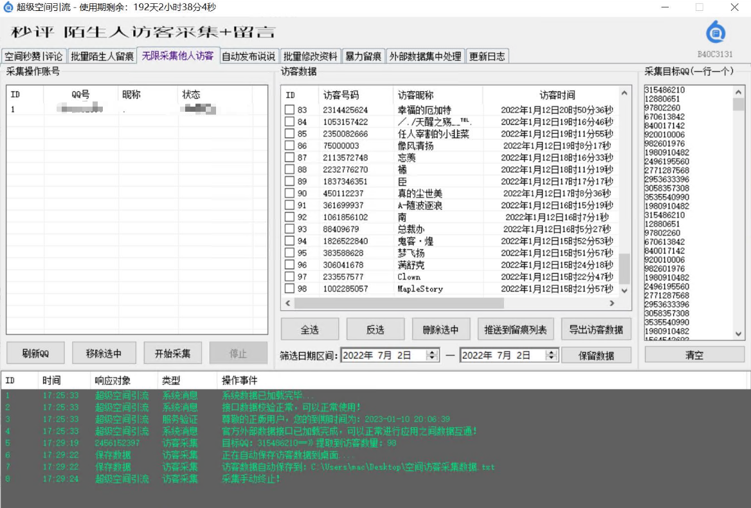
Task: Click the visitor table horizontal scrollbar thumb
Action: pyautogui.click(x=399, y=303)
